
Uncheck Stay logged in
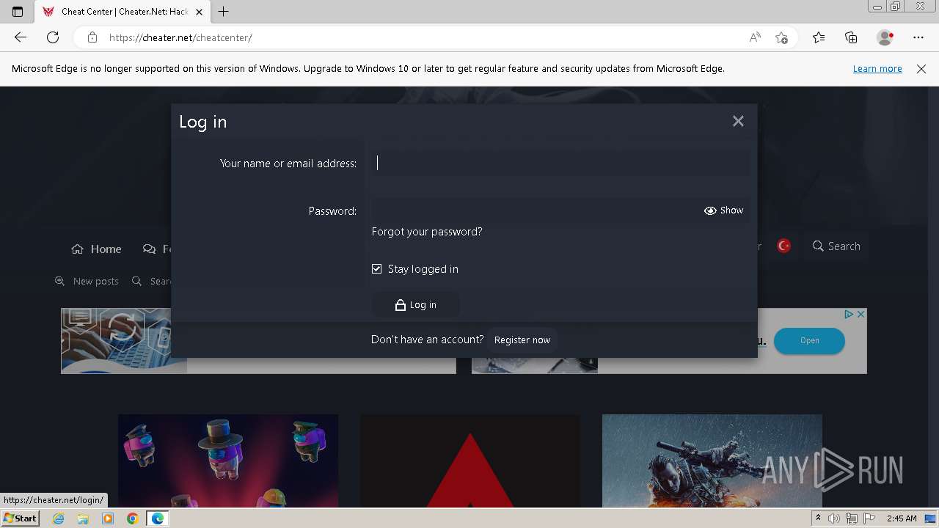click(x=377, y=269)
